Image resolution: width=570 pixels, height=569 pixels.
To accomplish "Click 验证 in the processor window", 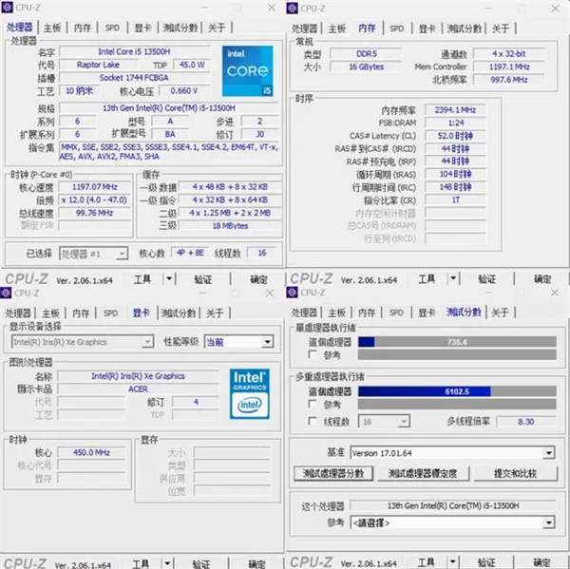I will [203, 279].
